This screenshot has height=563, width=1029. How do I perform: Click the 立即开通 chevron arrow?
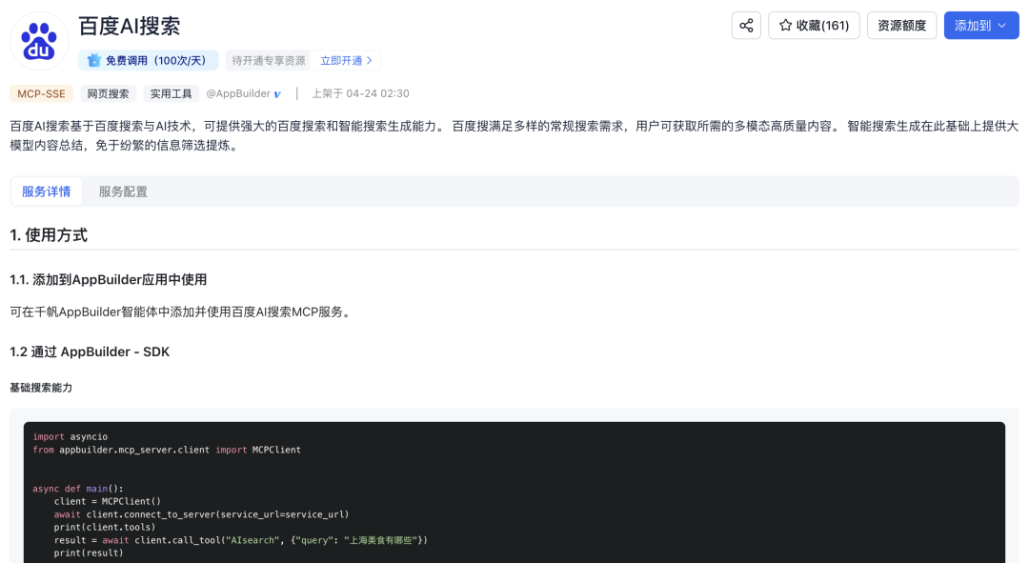[x=370, y=60]
